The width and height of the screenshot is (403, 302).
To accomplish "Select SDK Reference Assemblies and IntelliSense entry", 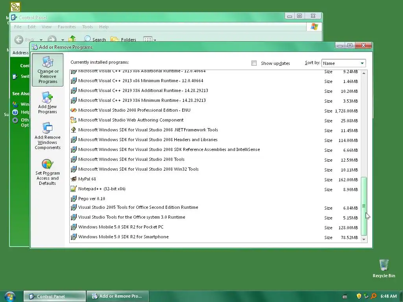I will coord(169,149).
